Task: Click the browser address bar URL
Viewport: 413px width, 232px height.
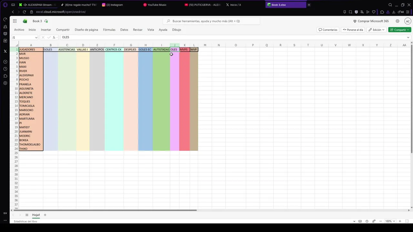Action: click(x=61, y=12)
